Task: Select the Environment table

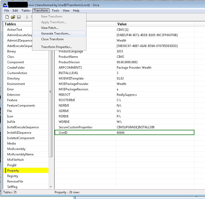Action: (16, 84)
